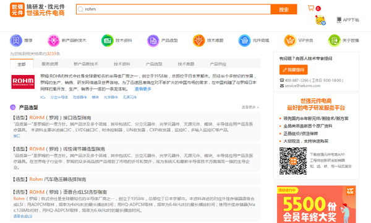Focus the search field containing rohm
The image size is (371, 223).
click(x=173, y=9)
